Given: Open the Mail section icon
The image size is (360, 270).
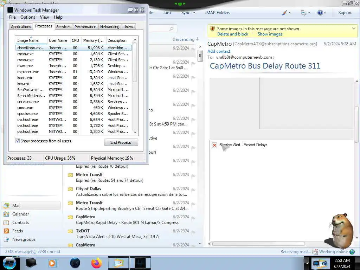Looking at the screenshot, I should click(x=7, y=205).
